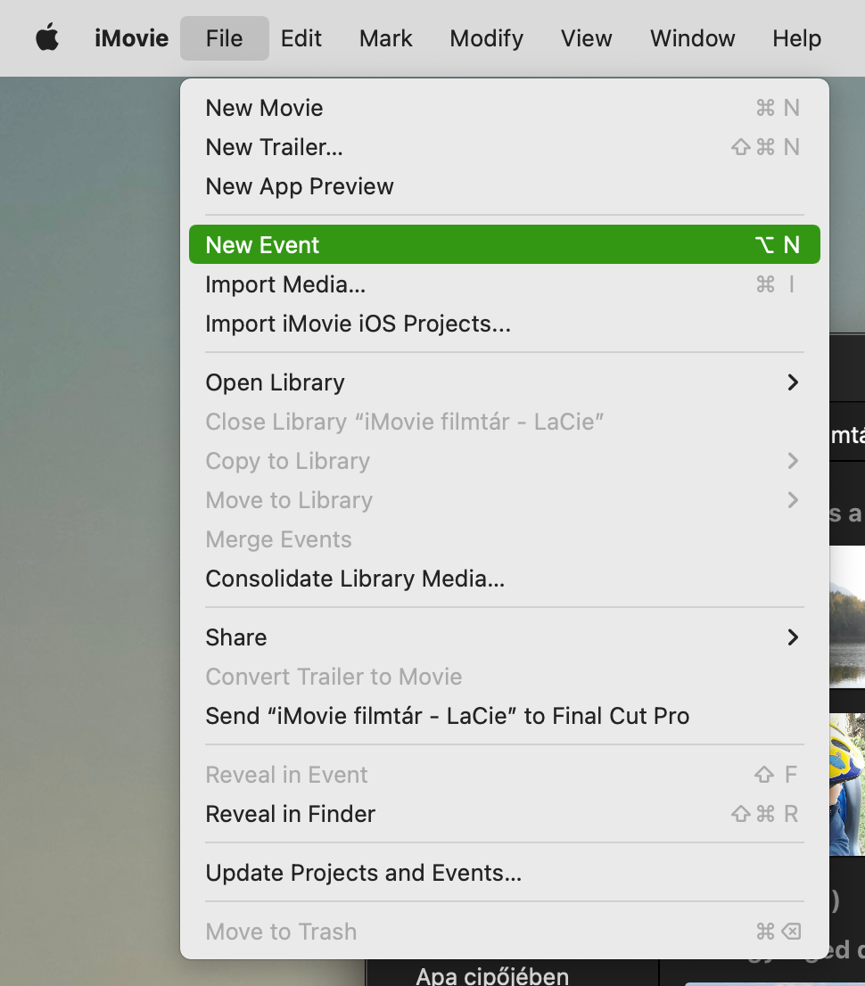The width and height of the screenshot is (865, 986).
Task: Open the Mark menu
Action: point(385,38)
